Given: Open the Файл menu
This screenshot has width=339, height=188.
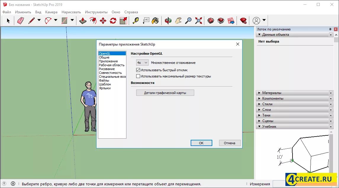Looking at the screenshot, I should (x=7, y=12).
